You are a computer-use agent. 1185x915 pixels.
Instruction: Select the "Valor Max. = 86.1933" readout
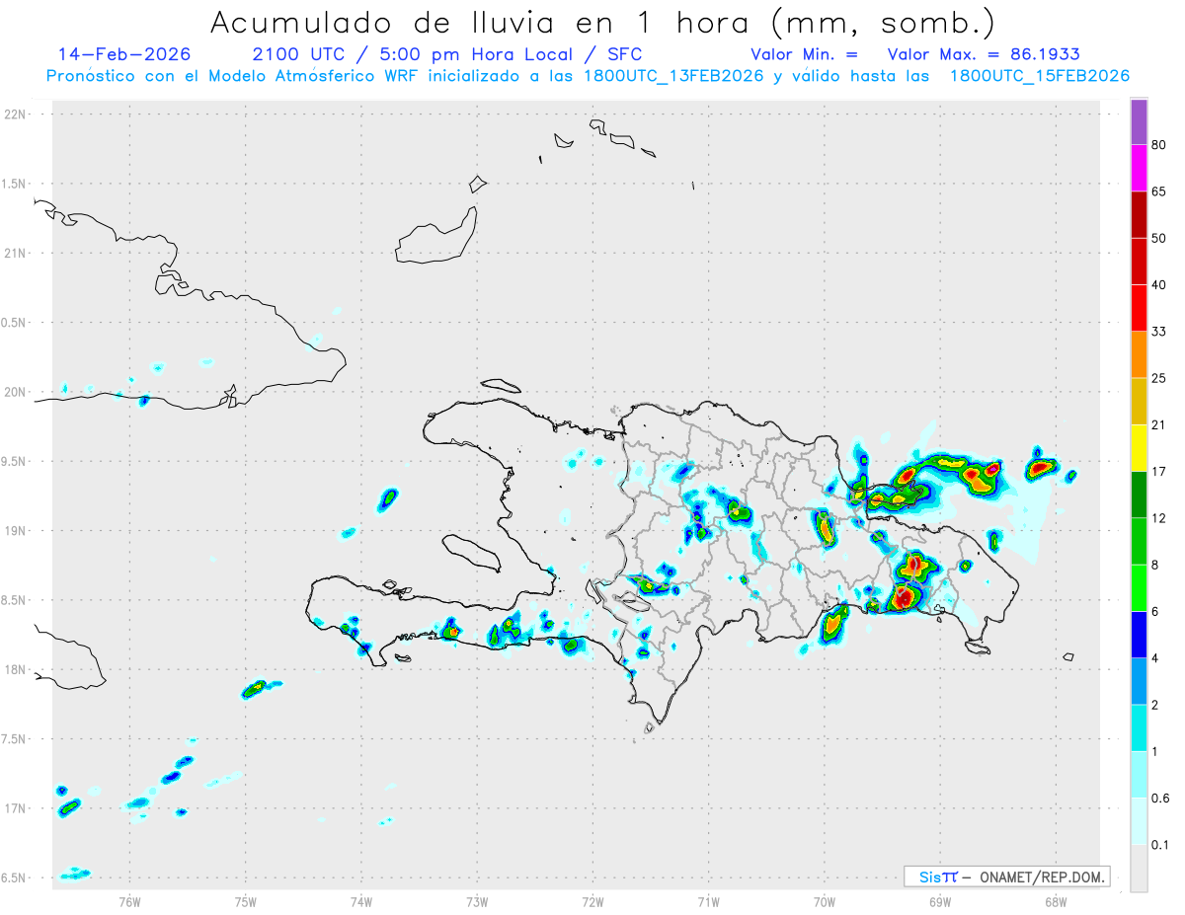click(x=984, y=54)
